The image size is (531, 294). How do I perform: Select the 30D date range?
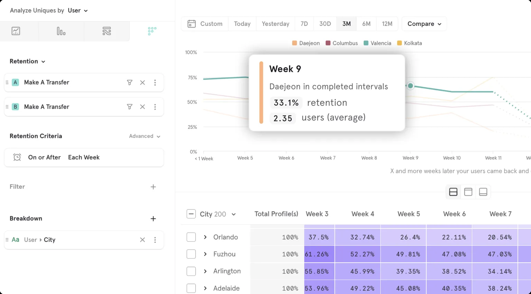325,24
